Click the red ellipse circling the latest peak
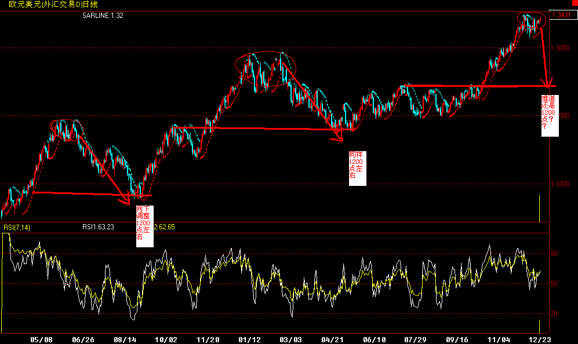The image size is (578, 344). coord(532,19)
